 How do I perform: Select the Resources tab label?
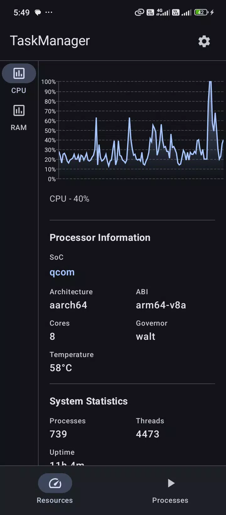coord(55,500)
